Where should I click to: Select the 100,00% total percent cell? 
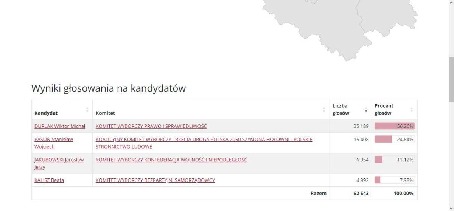tap(395, 193)
